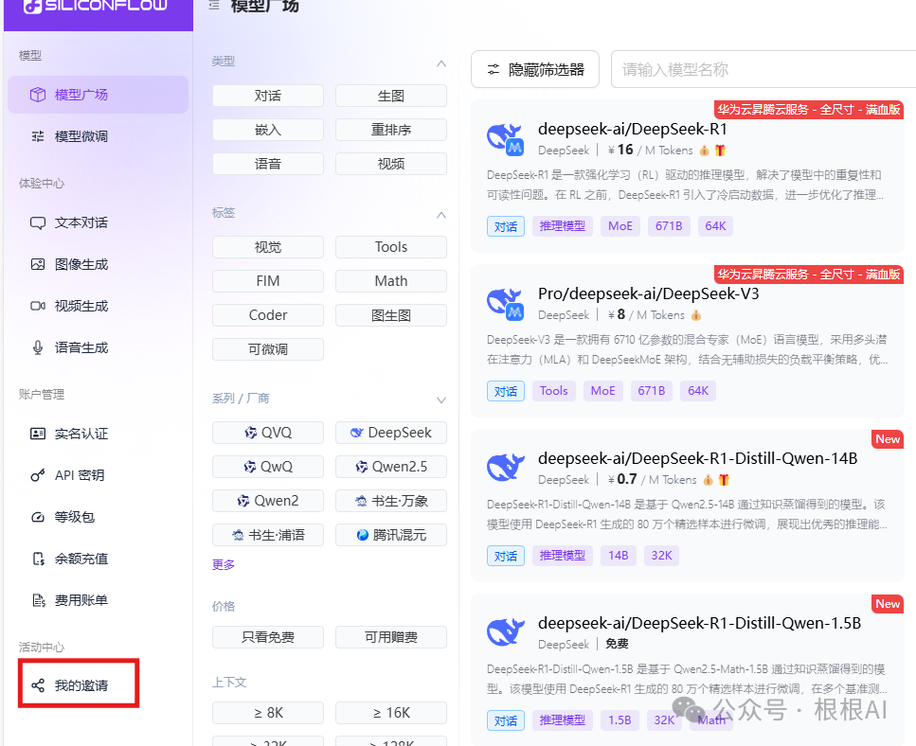Click the 语音生成 microphone icon

coord(38,347)
